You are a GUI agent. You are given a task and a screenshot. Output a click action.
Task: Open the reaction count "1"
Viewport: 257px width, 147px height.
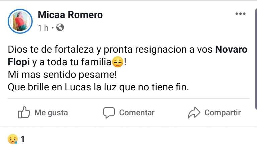pyautogui.click(x=23, y=139)
